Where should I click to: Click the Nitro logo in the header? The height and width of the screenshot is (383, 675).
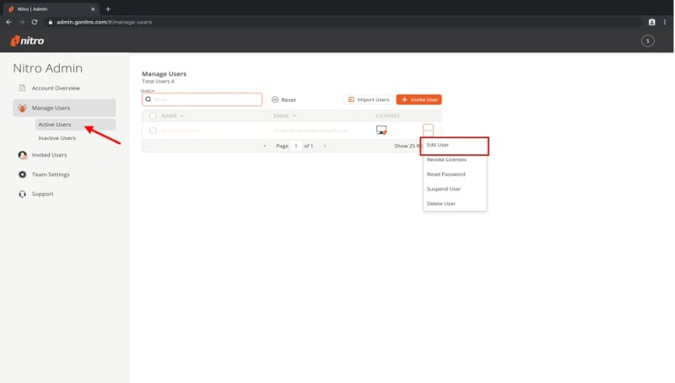[27, 40]
